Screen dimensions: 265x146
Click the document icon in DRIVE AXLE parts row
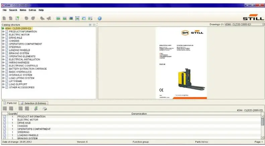(5, 123)
